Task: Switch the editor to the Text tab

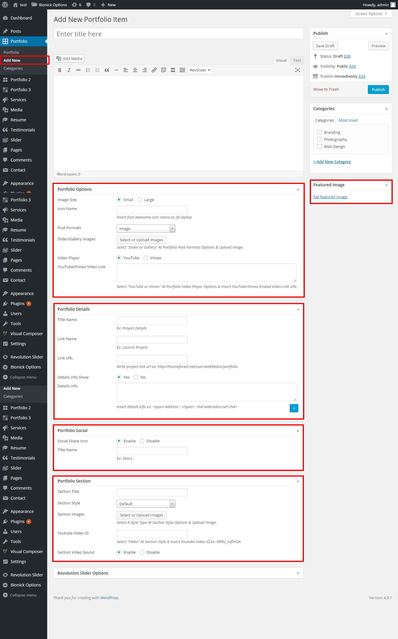Action: pyautogui.click(x=297, y=61)
